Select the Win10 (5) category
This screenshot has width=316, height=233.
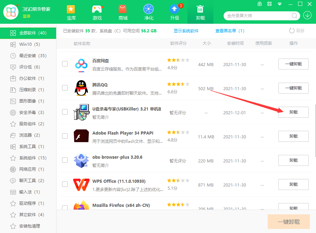point(28,44)
